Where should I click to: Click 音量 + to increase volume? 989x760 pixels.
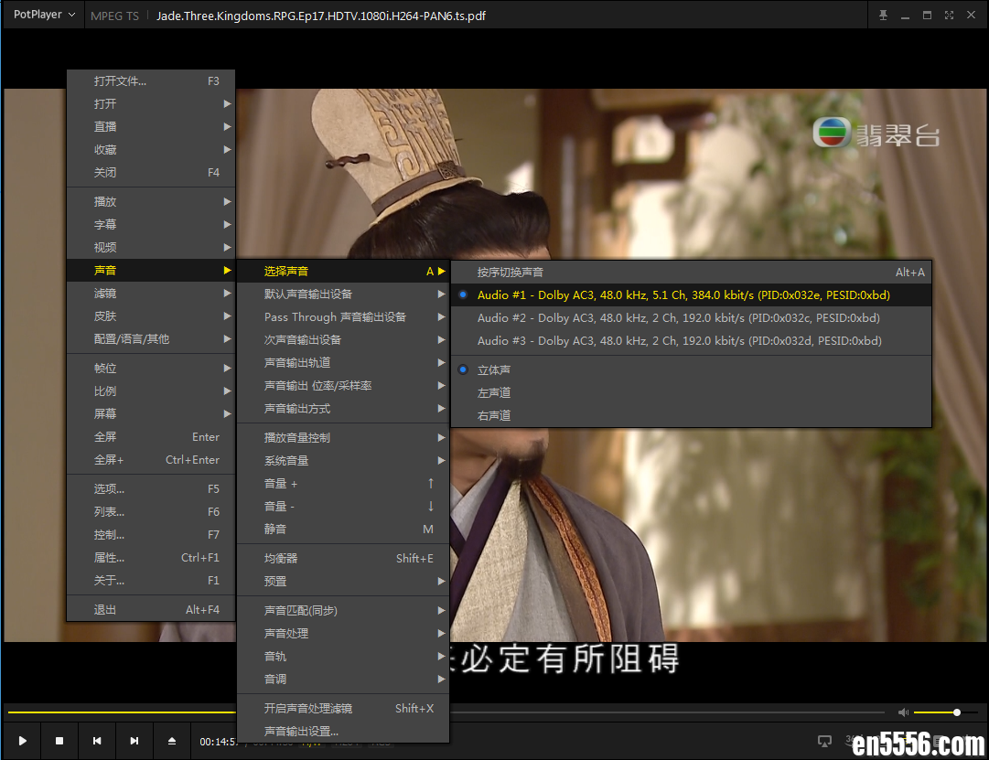(x=343, y=483)
